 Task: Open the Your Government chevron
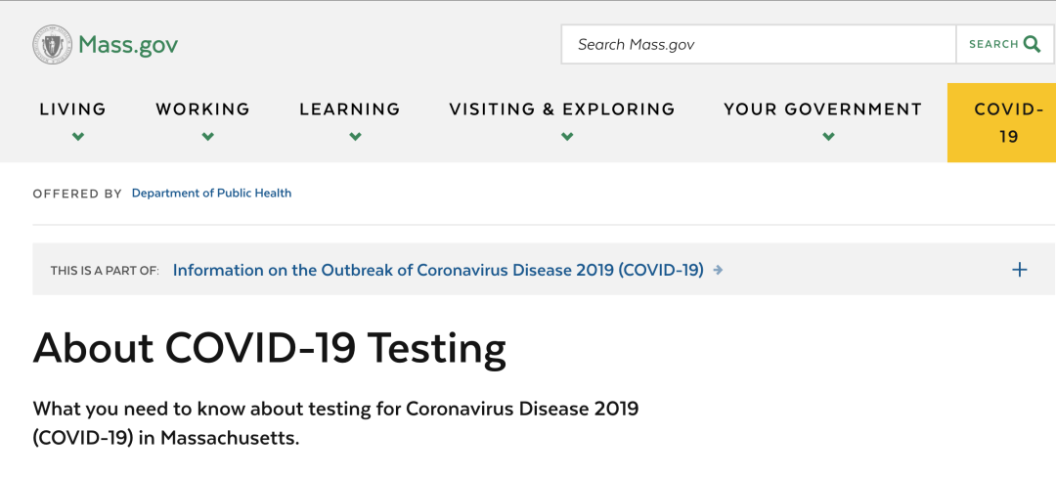(828, 137)
